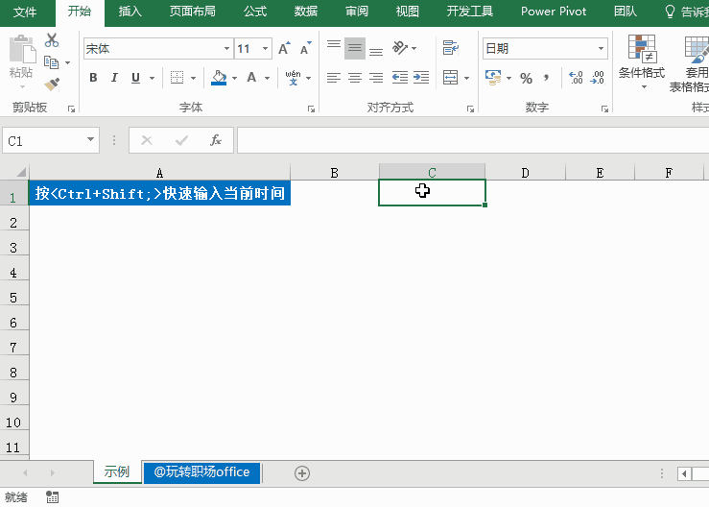The height and width of the screenshot is (507, 709).
Task: Click the Increase Indent icon
Action: click(x=422, y=78)
